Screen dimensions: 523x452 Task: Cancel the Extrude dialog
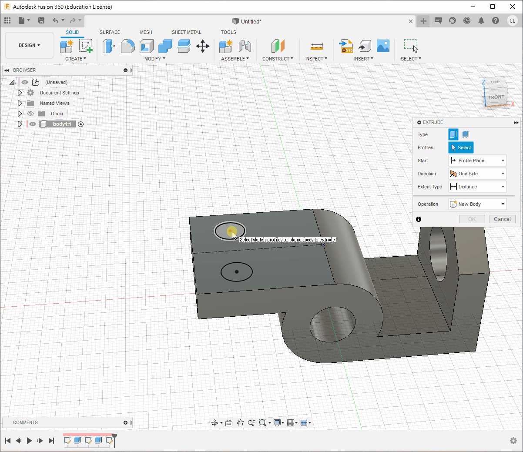(x=502, y=219)
